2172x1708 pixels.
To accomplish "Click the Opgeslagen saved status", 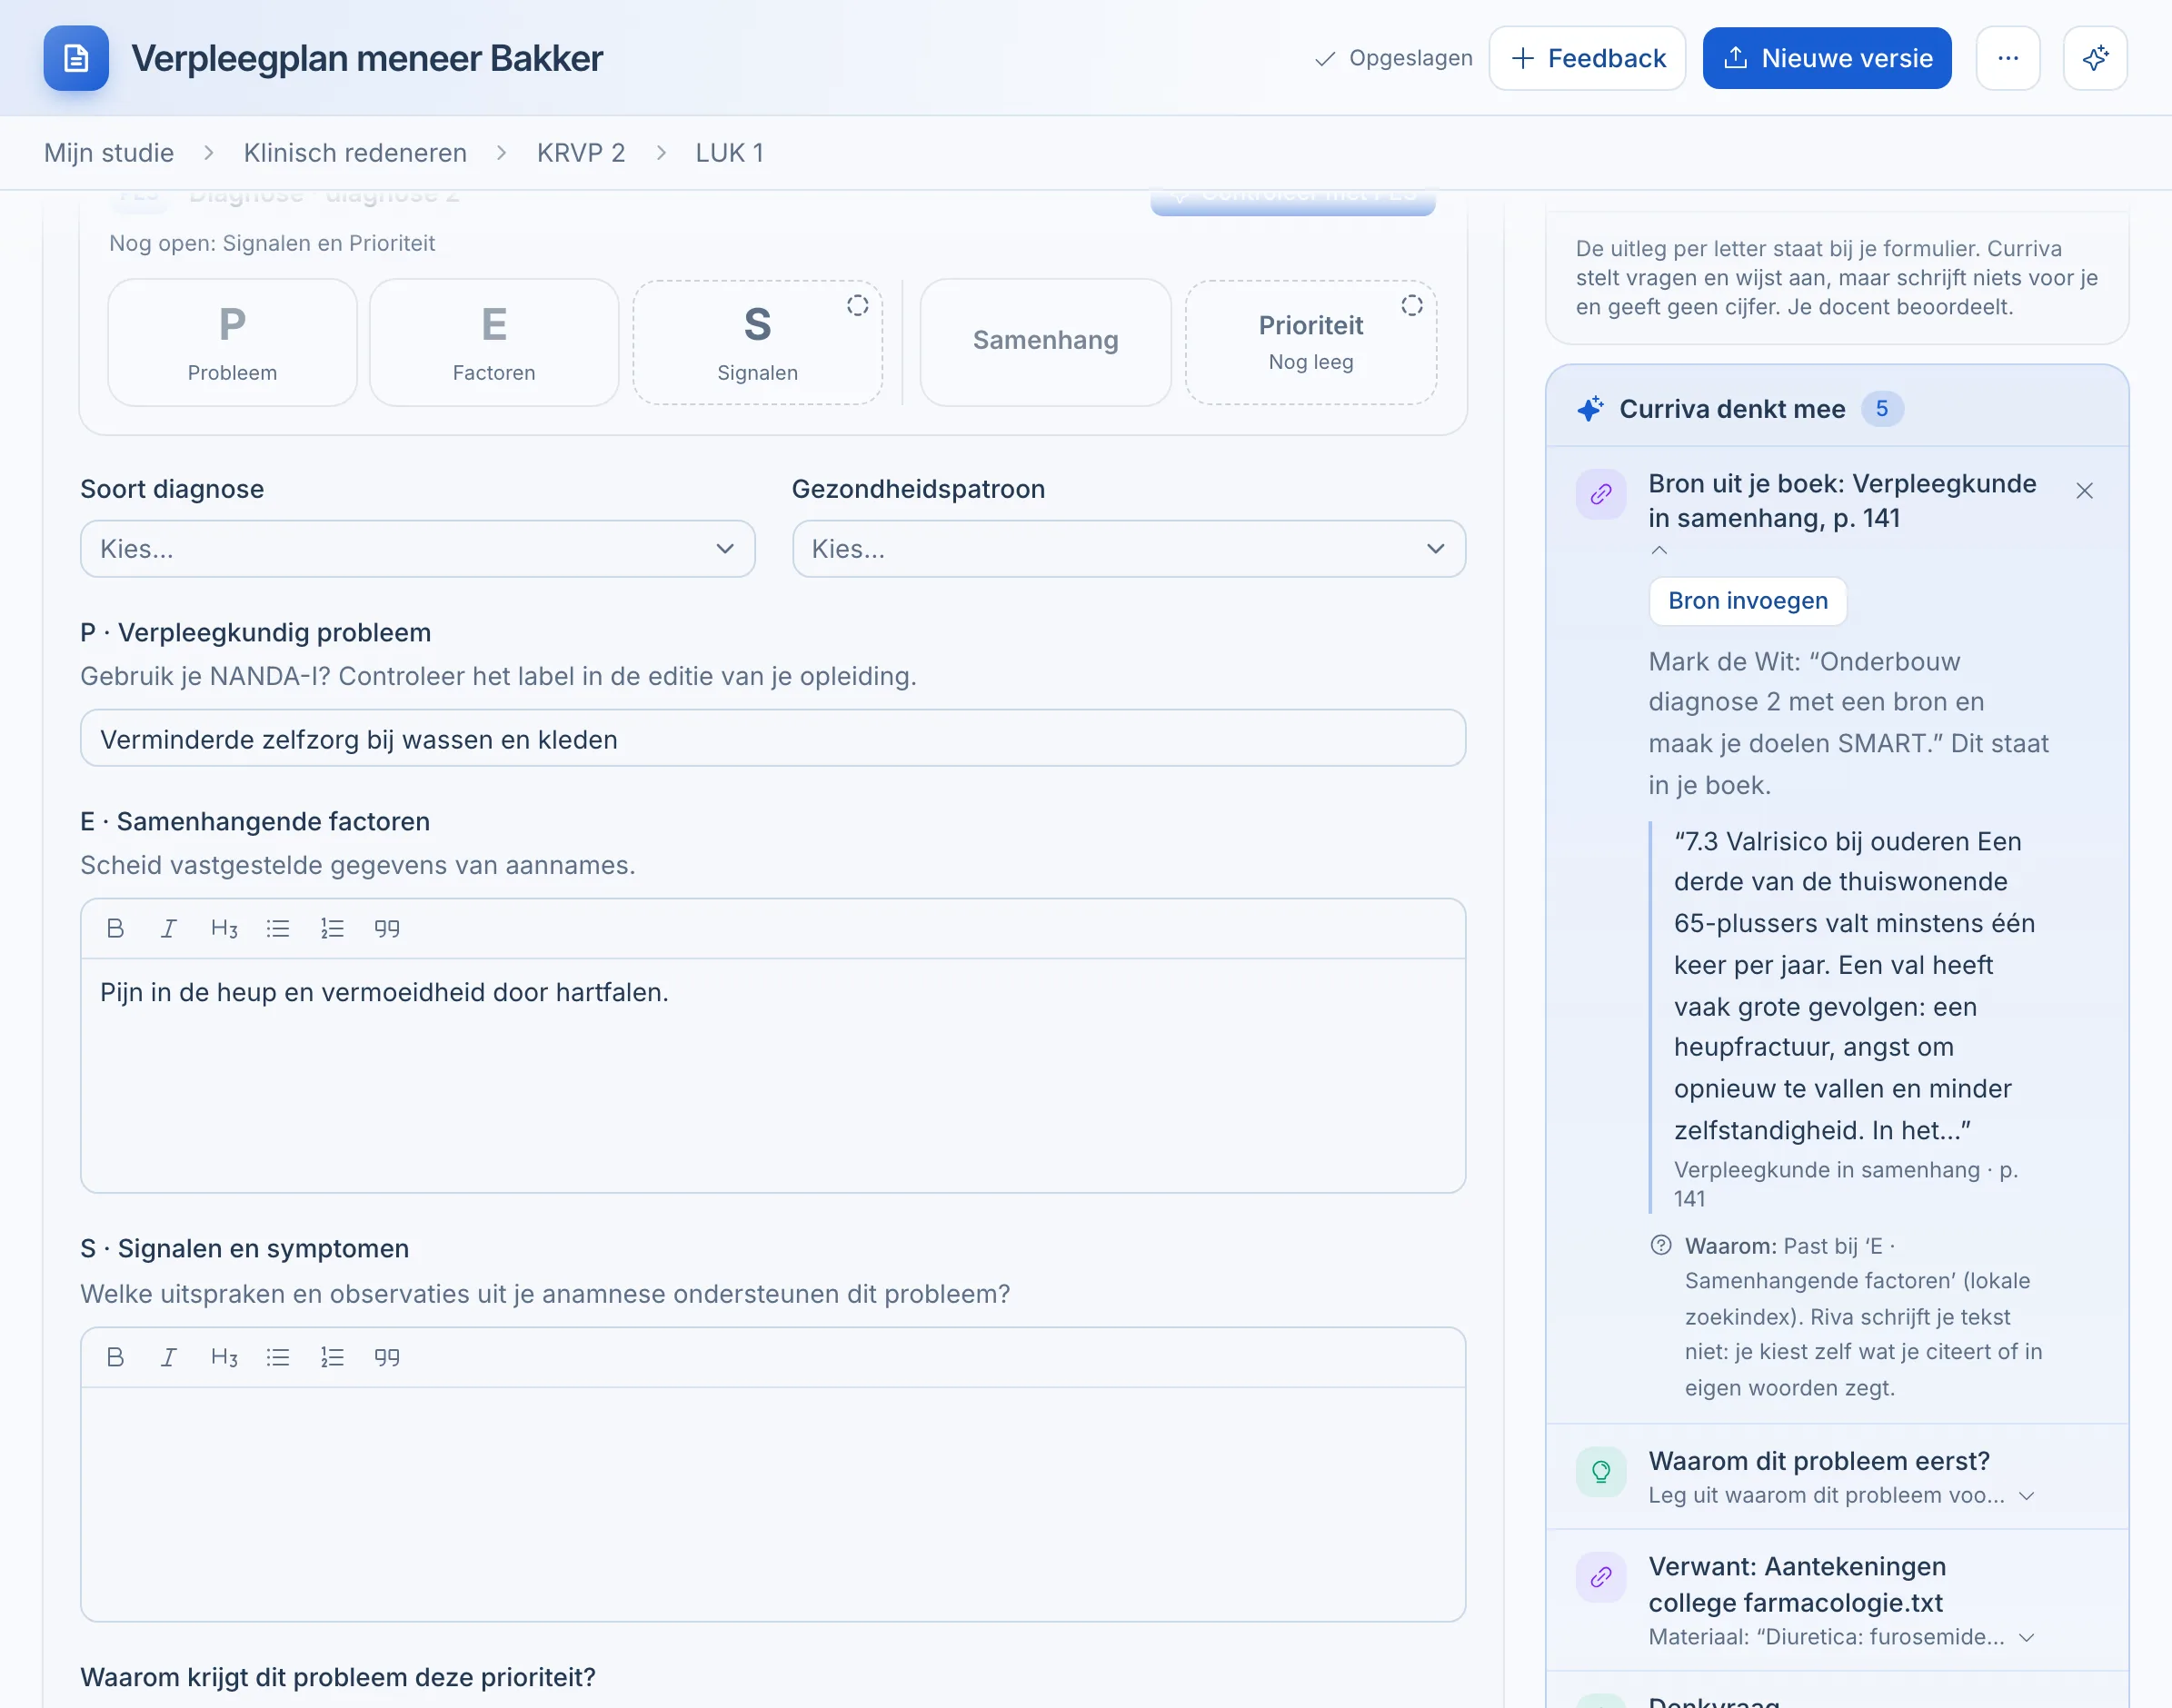I will [1392, 58].
